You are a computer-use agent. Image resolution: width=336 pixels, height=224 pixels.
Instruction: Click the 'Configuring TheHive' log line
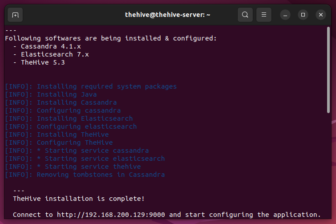59,143
